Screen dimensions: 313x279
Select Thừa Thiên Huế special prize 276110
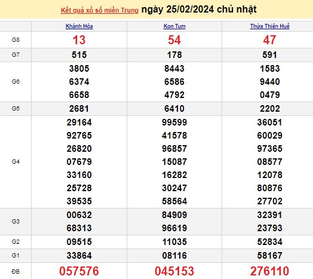(x=269, y=271)
